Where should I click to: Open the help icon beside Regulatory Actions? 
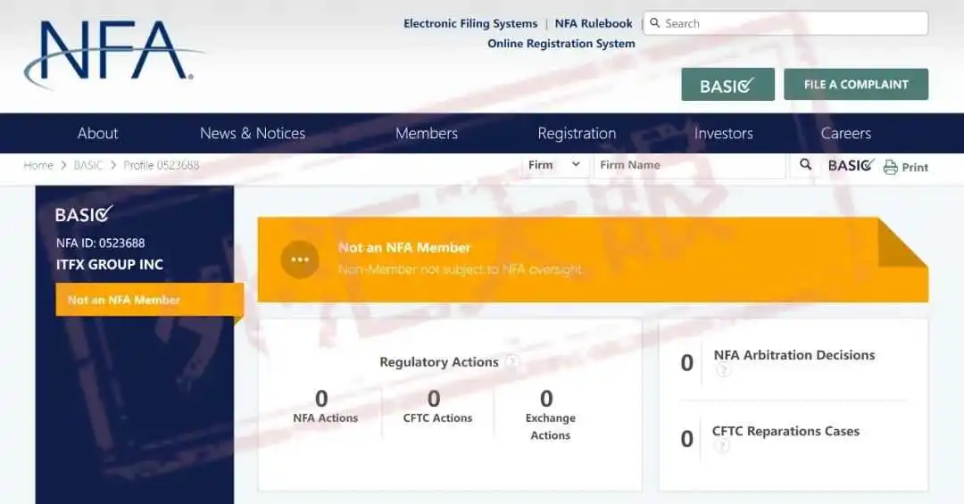pos(511,361)
